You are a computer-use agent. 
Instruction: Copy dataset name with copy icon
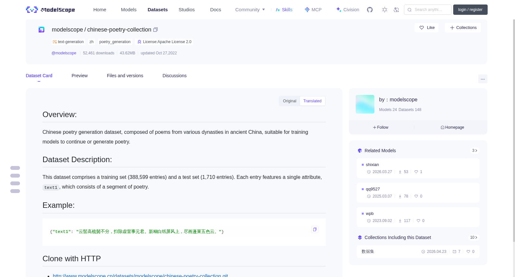pos(155,30)
